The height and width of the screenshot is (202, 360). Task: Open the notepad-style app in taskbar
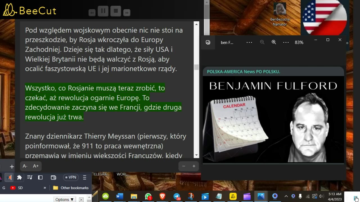(x=219, y=196)
